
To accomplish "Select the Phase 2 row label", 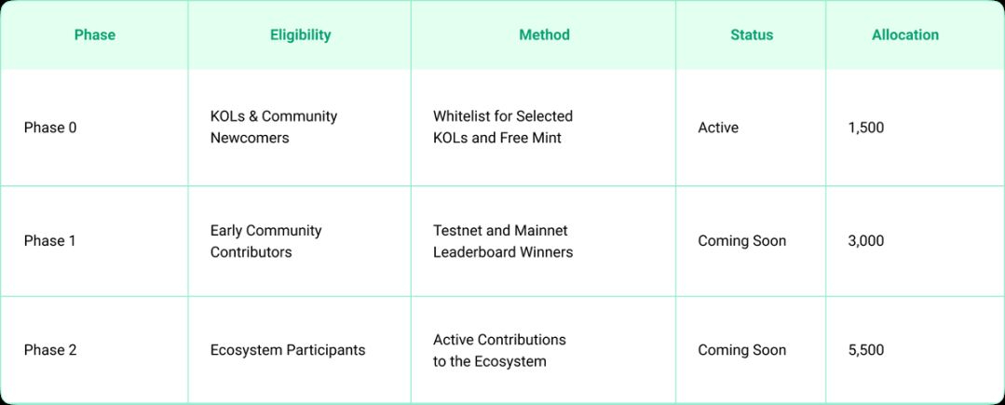I will coord(50,350).
